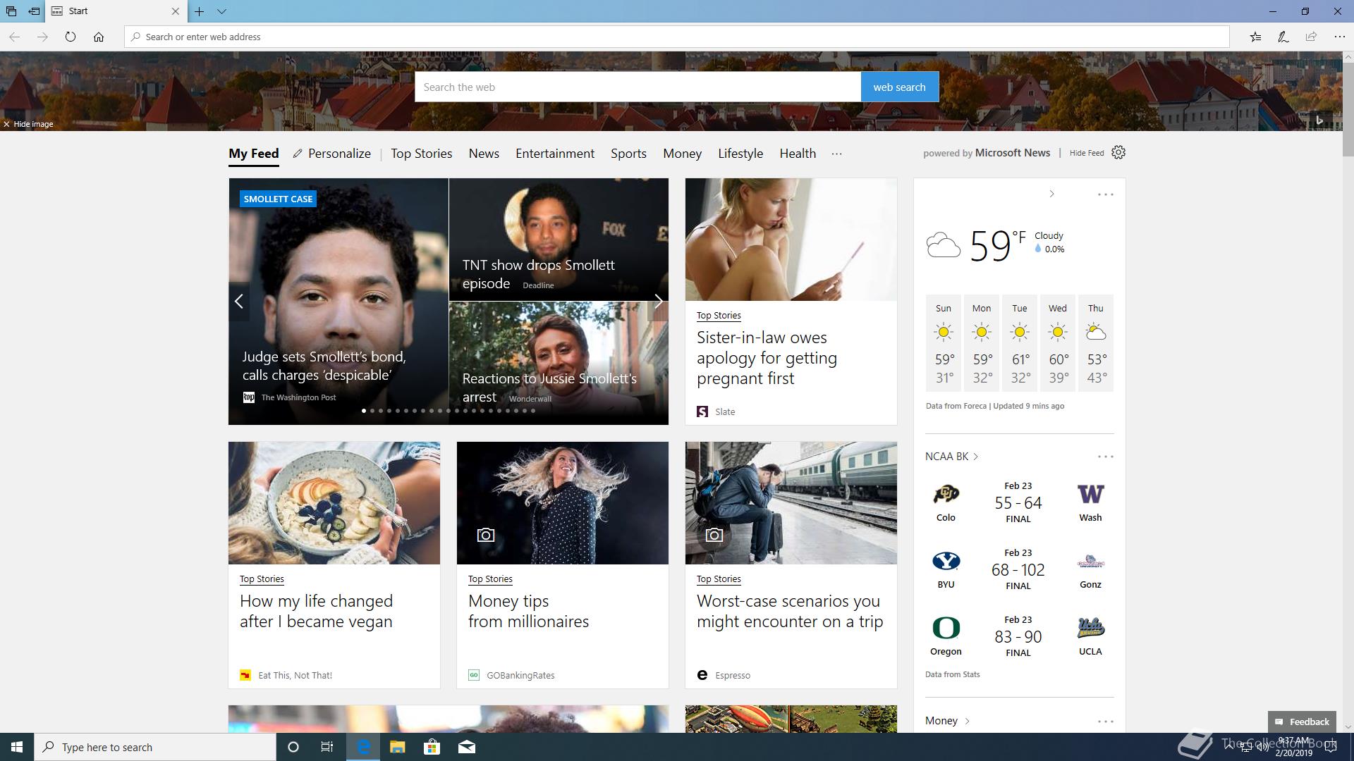Expand Money section chevron

tap(967, 721)
